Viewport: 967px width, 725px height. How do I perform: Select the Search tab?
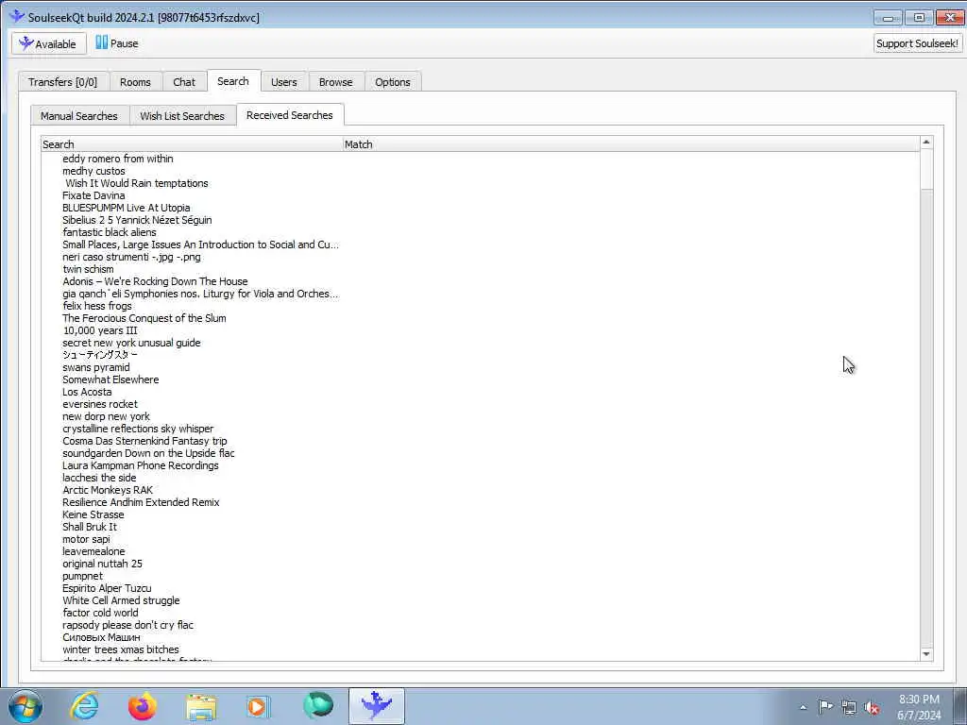(x=233, y=81)
